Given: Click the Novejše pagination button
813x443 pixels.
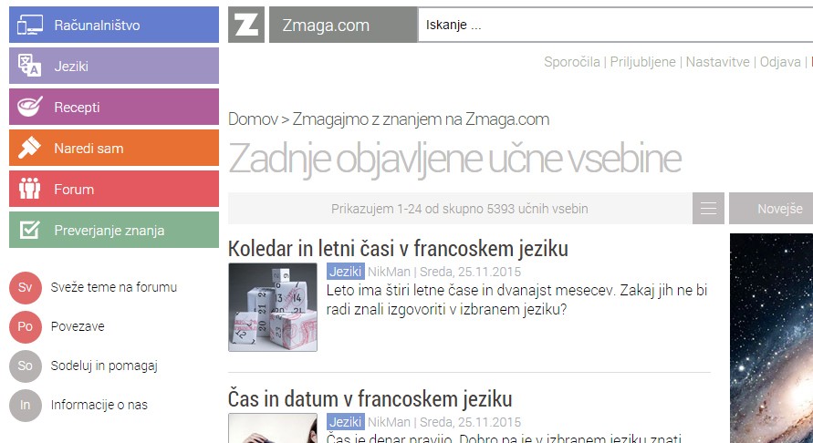Looking at the screenshot, I should point(778,209).
